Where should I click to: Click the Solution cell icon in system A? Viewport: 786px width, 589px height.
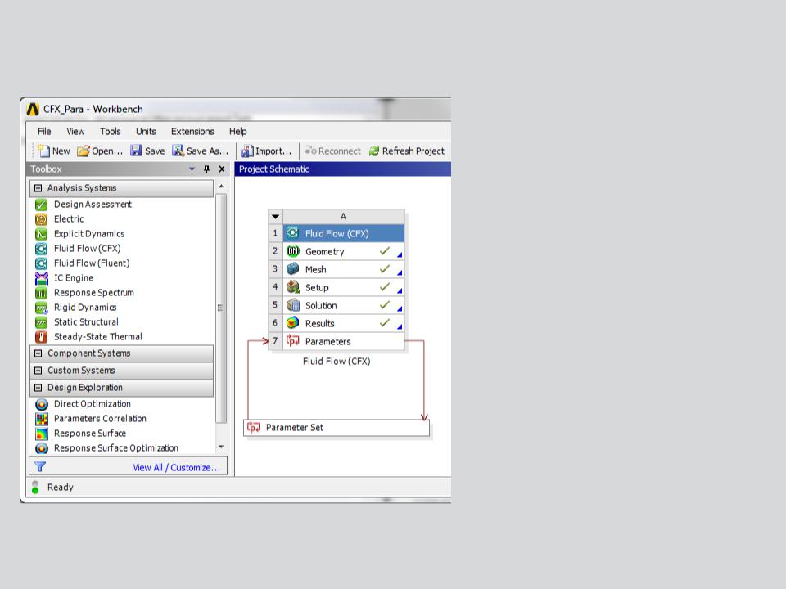[x=293, y=305]
